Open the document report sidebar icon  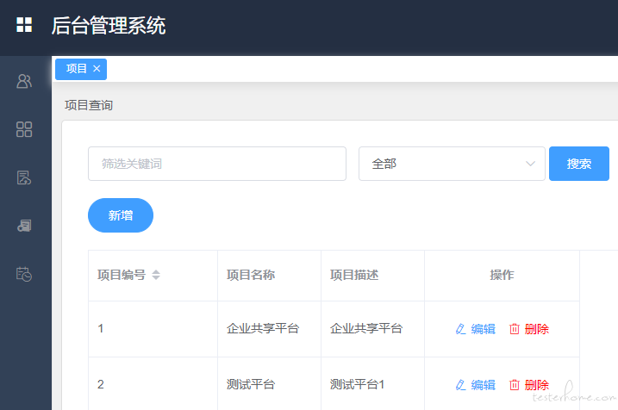[24, 177]
